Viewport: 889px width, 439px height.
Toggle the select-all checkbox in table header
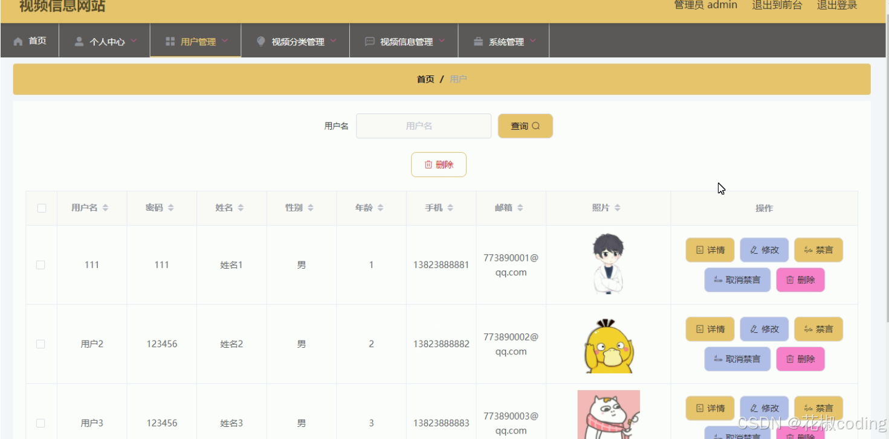coord(40,208)
